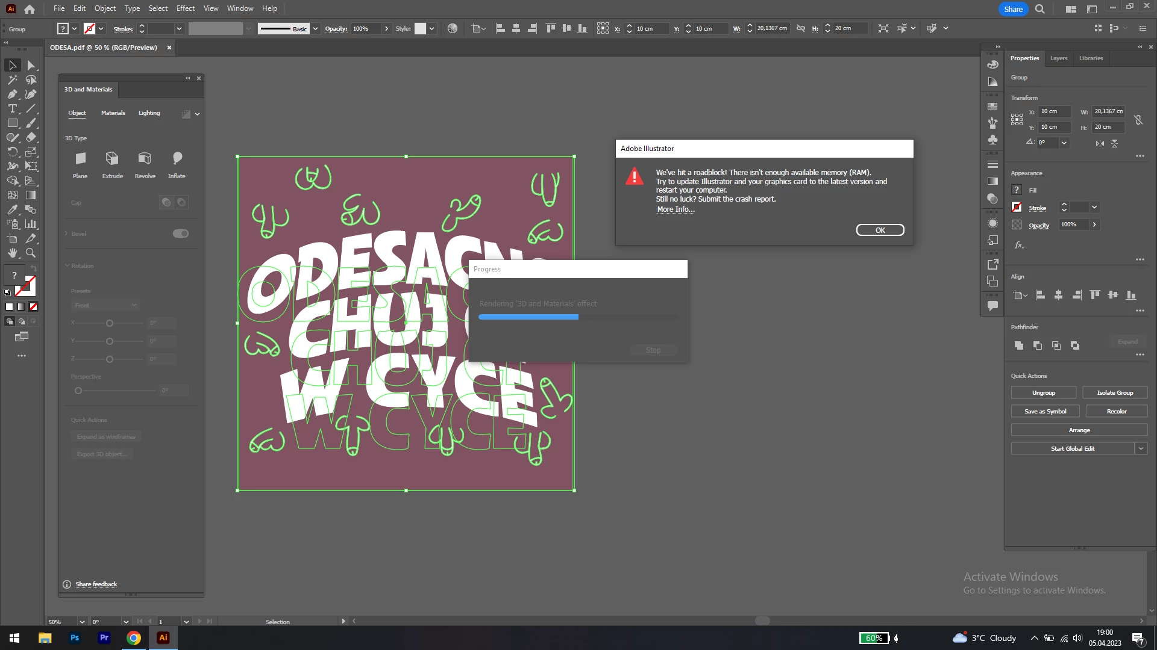1157x650 pixels.
Task: Select the Magic Wand tool
Action: [x=12, y=80]
